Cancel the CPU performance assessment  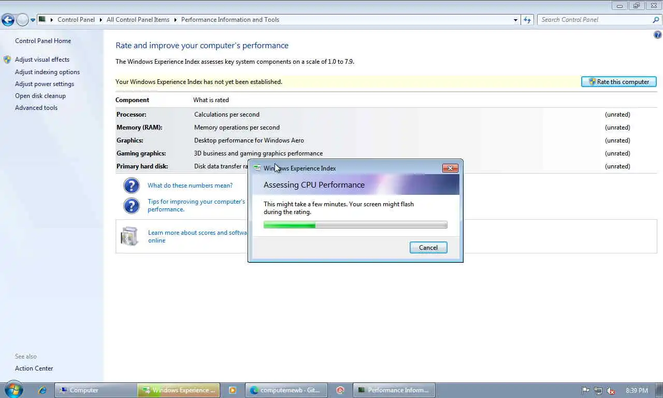click(428, 248)
